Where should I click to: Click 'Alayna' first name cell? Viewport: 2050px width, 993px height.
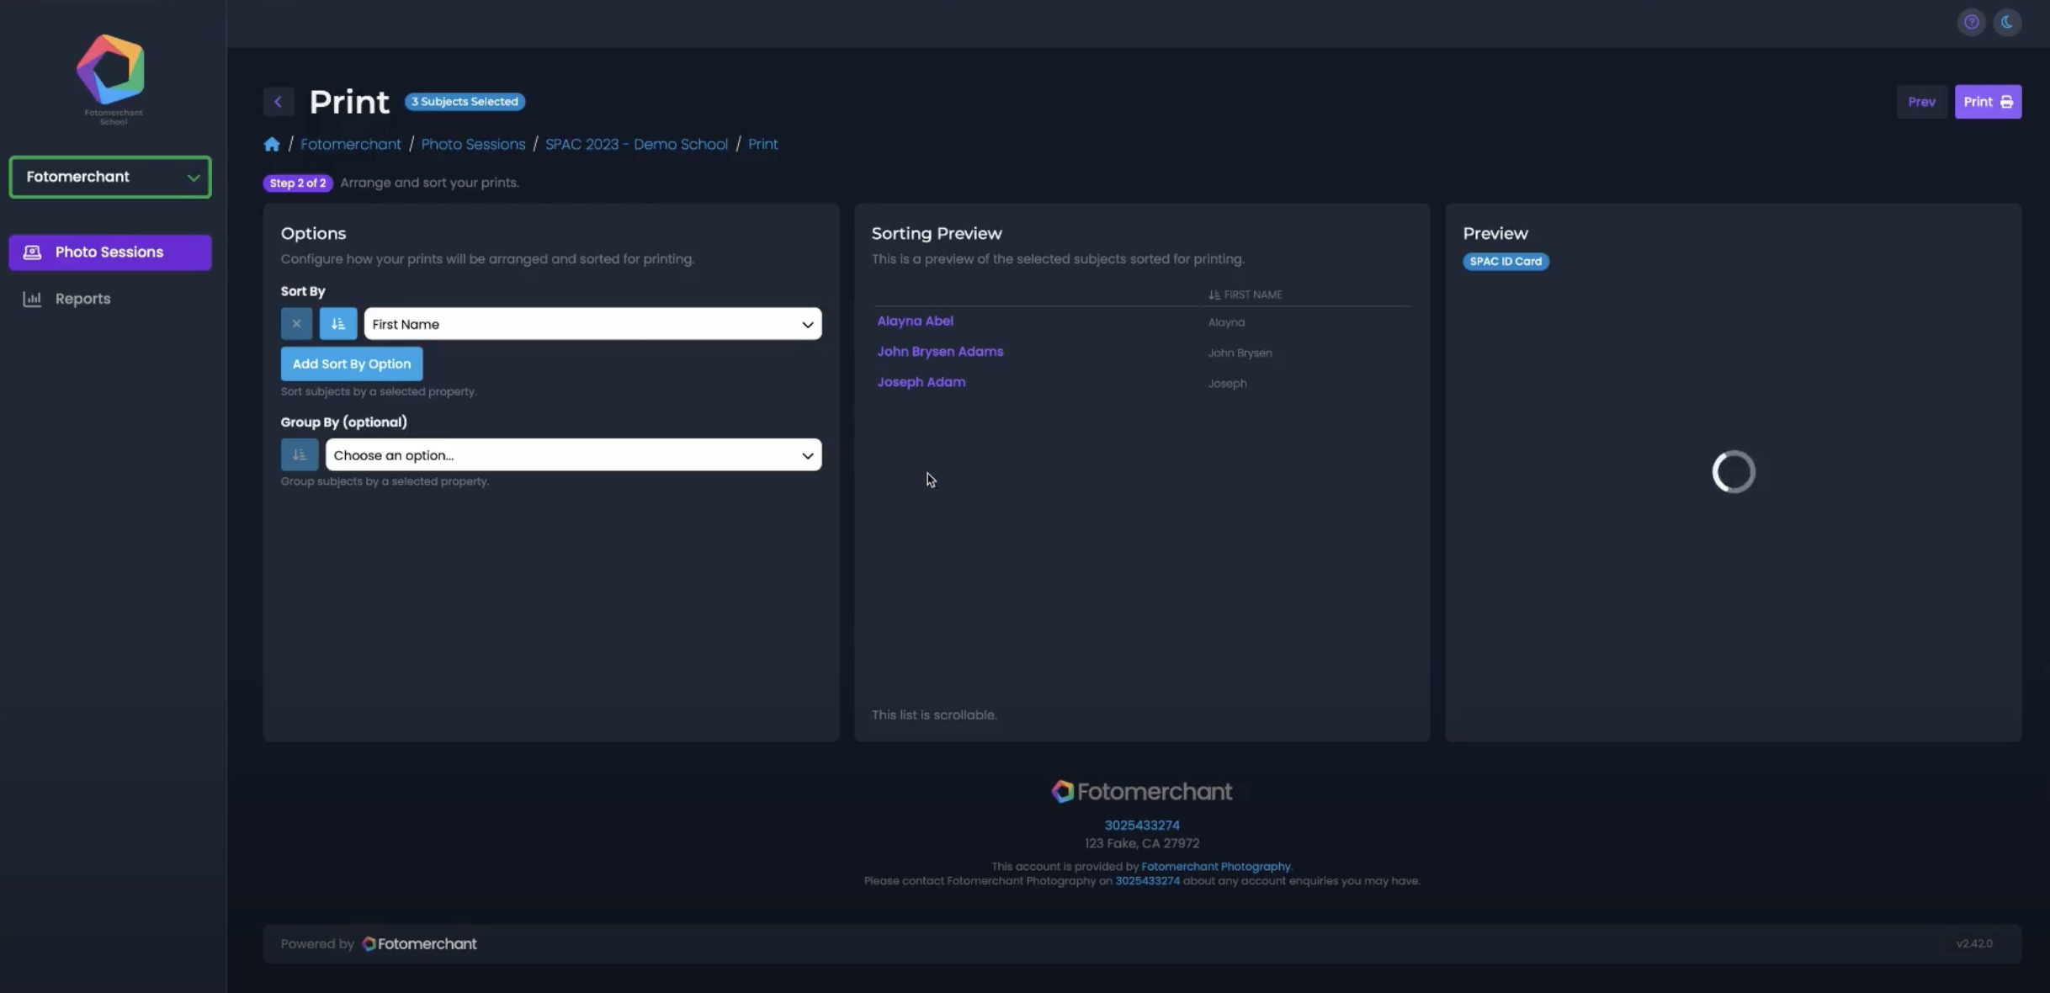point(1226,322)
